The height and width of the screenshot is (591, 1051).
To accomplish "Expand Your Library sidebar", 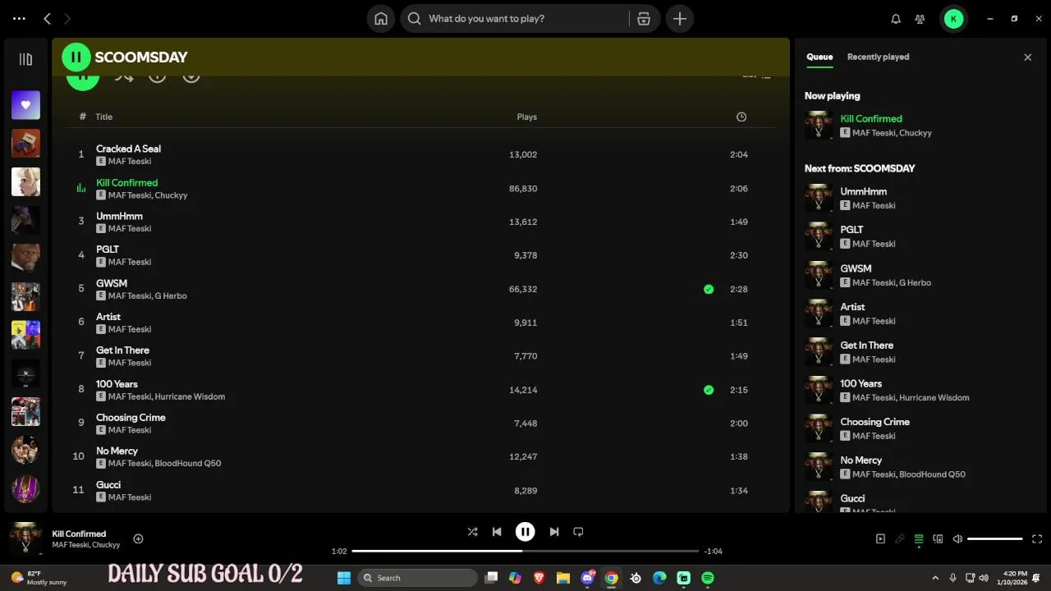I will click(25, 59).
